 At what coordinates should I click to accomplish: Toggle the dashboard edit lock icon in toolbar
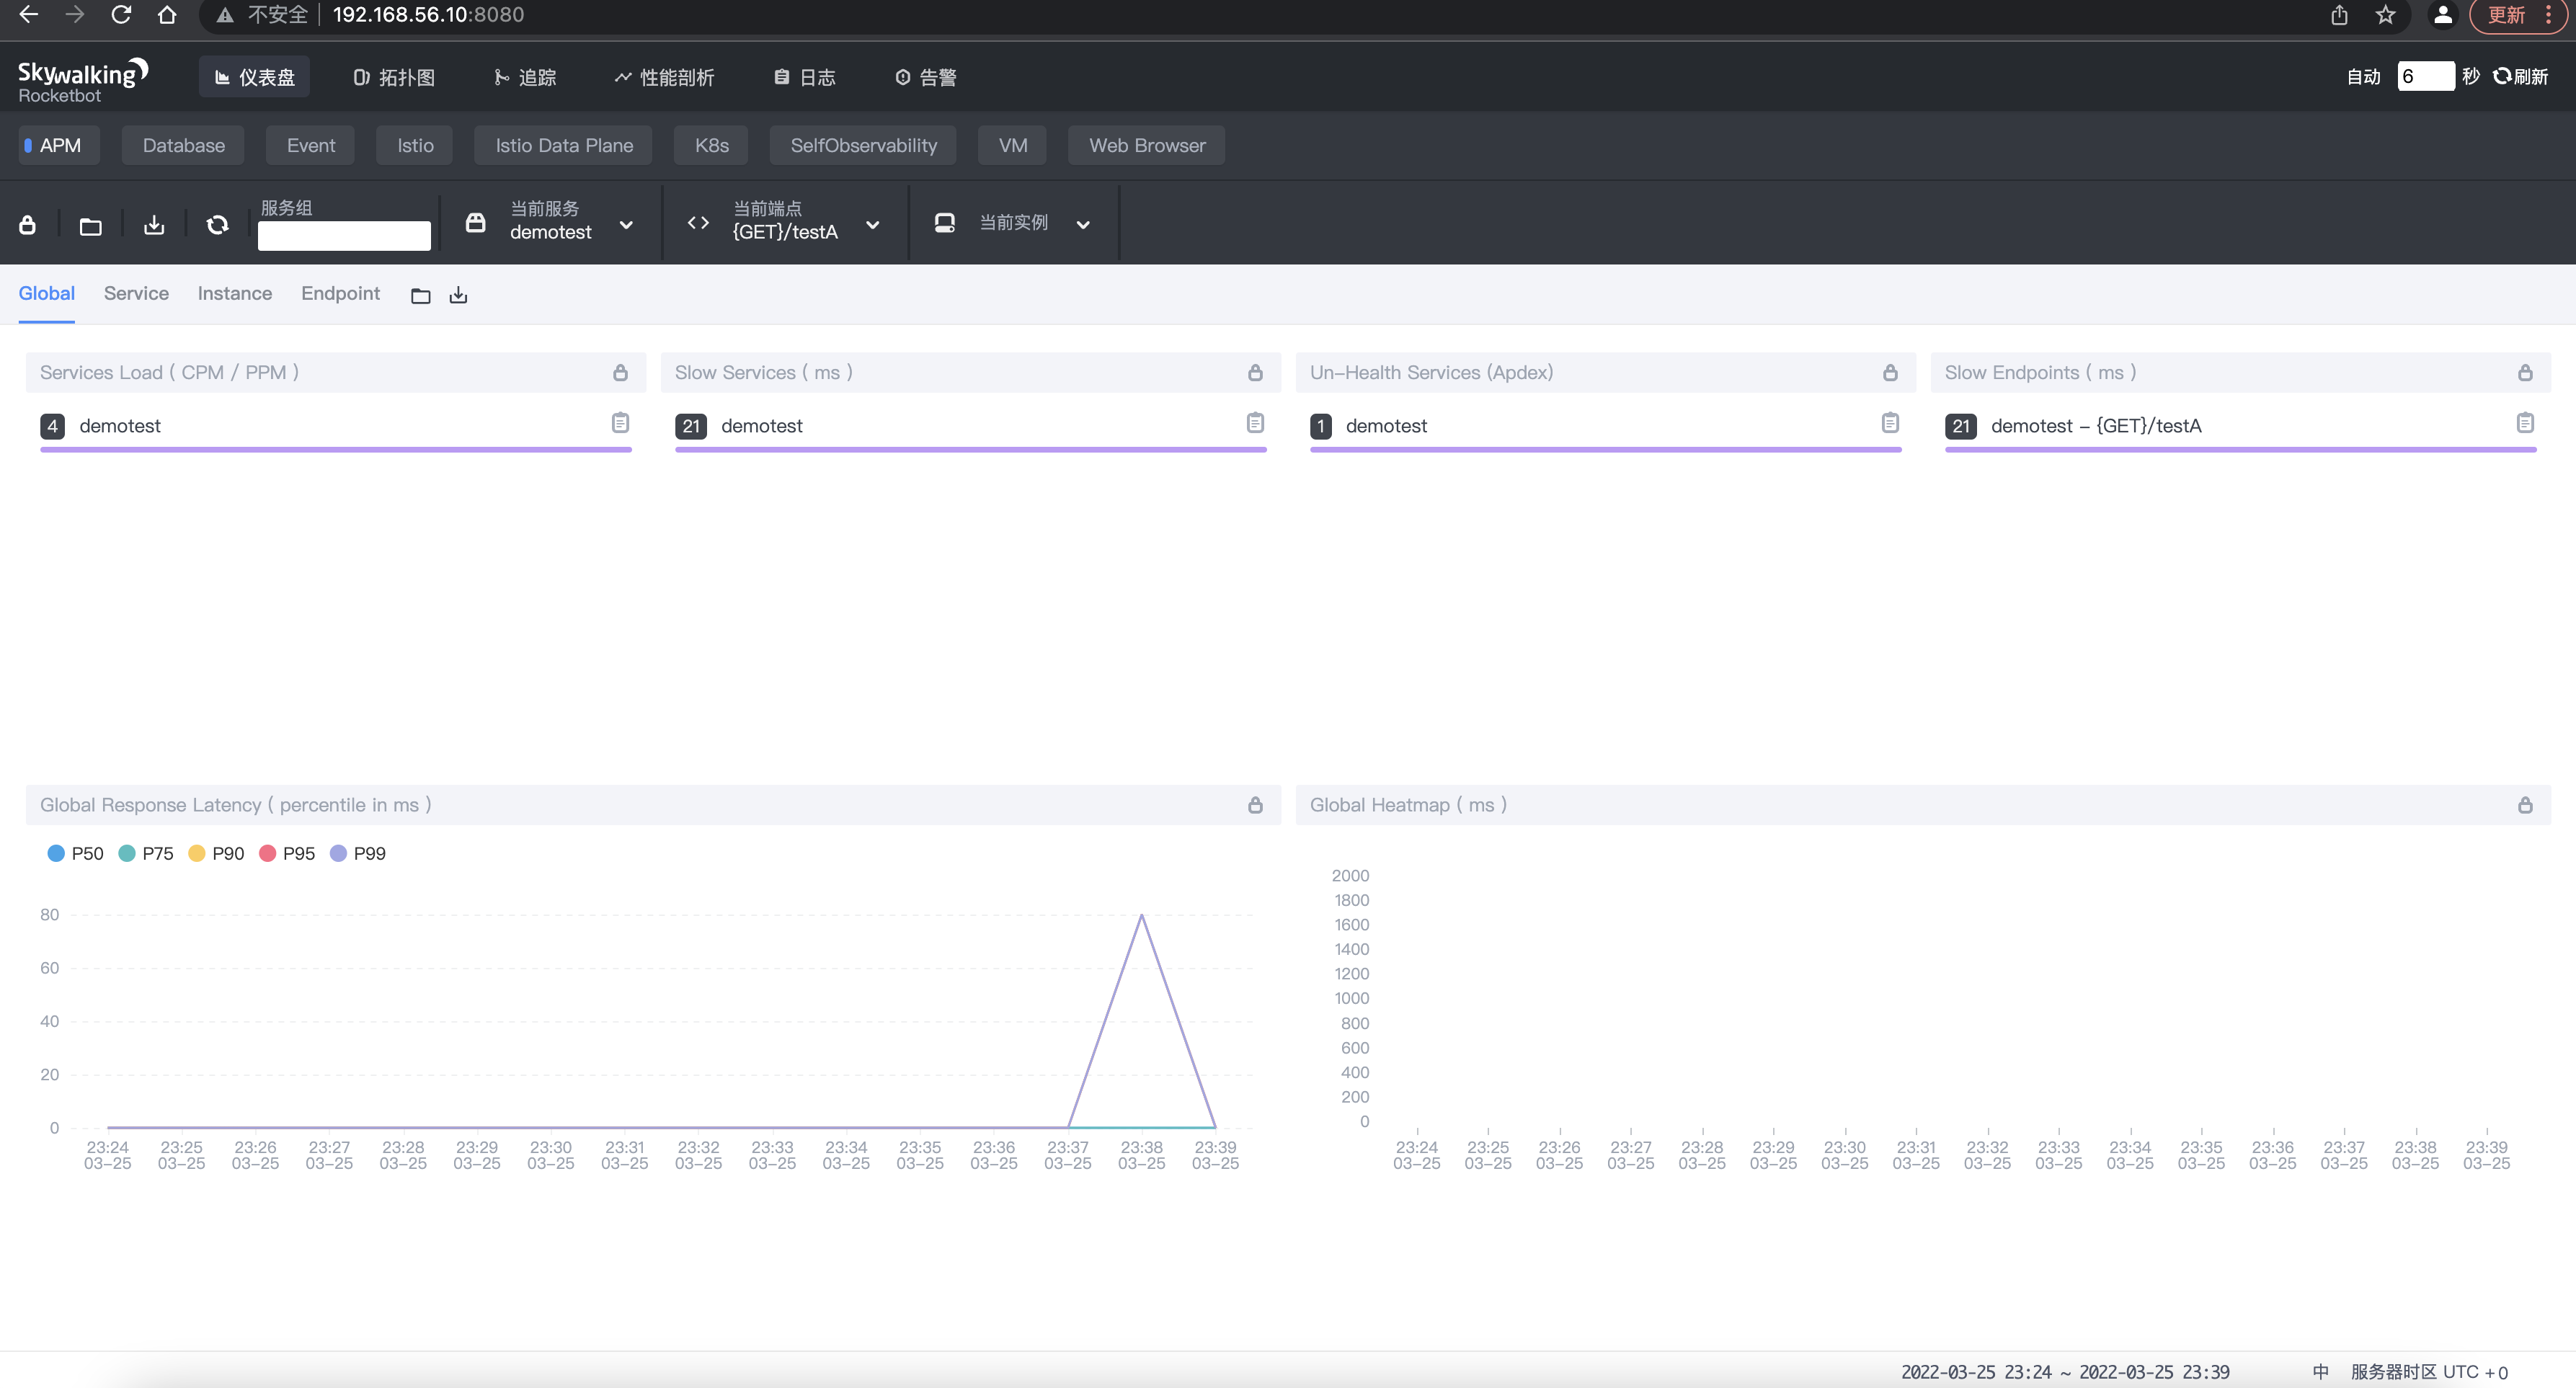point(28,224)
